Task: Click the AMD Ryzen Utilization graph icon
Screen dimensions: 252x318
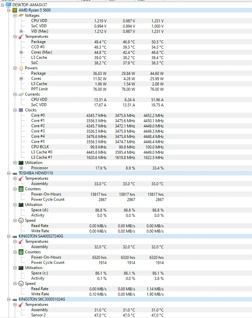Action: (21, 163)
